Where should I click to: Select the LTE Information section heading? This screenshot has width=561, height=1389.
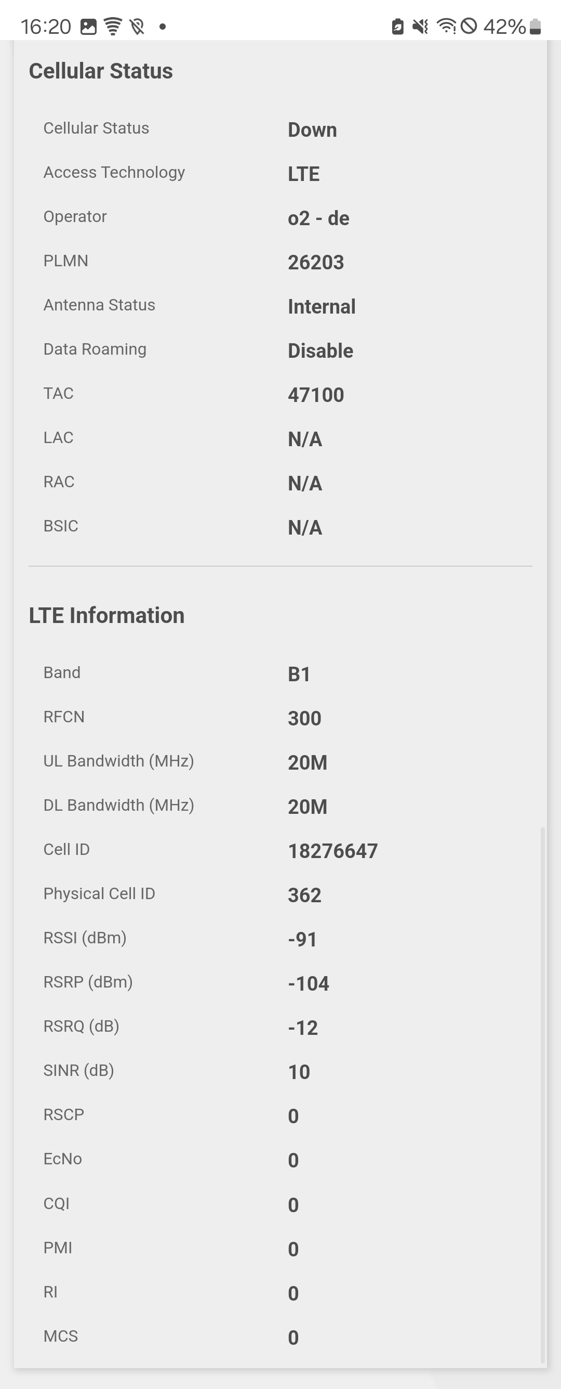(106, 615)
